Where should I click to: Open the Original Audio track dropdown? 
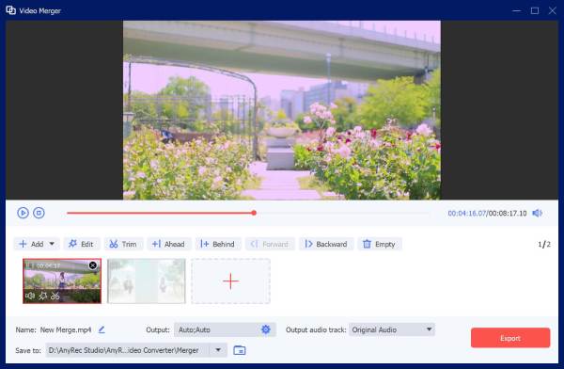(392, 329)
